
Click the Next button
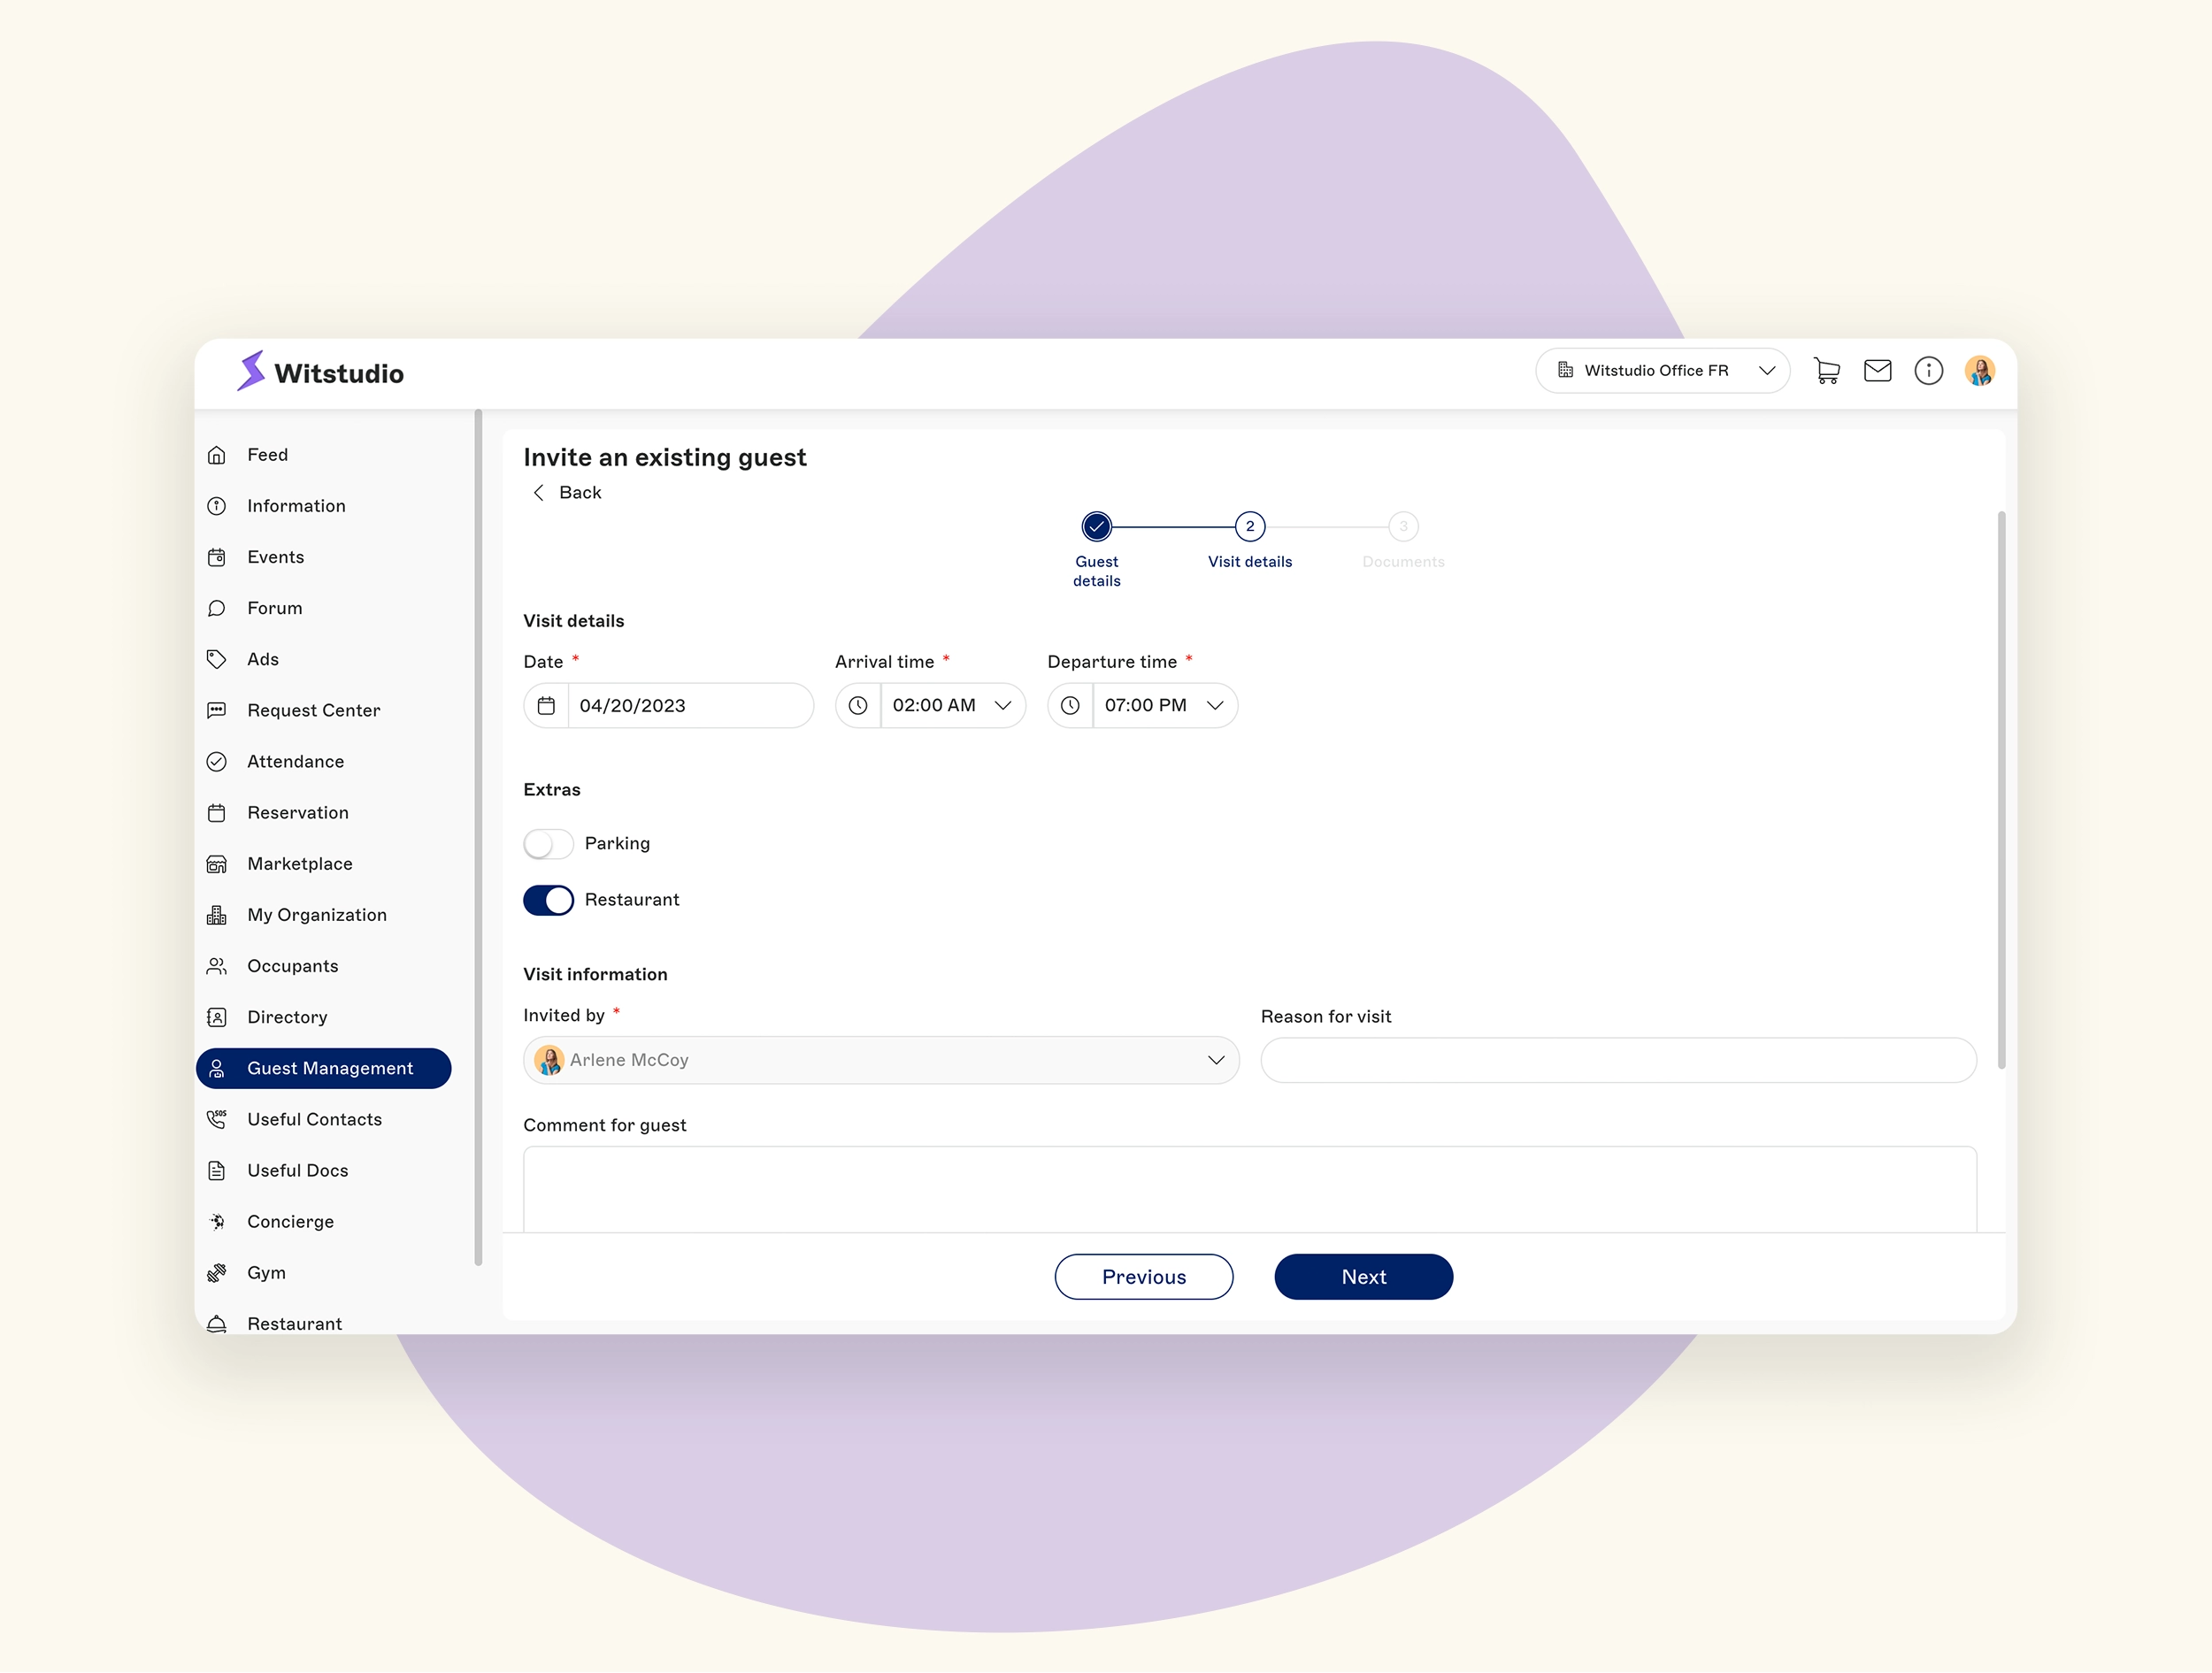point(1363,1277)
